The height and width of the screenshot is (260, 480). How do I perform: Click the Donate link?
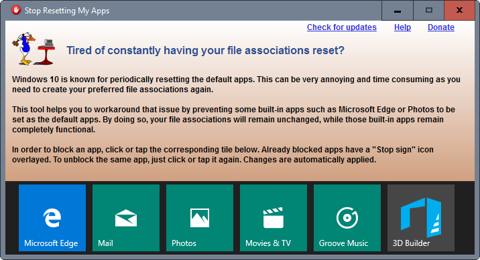coord(441,27)
